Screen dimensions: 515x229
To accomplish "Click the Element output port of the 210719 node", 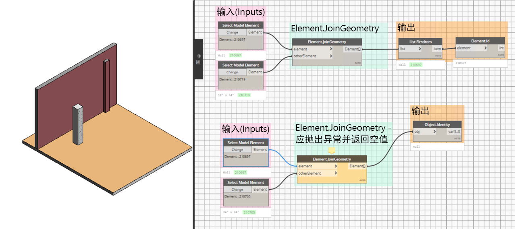I will click(255, 72).
